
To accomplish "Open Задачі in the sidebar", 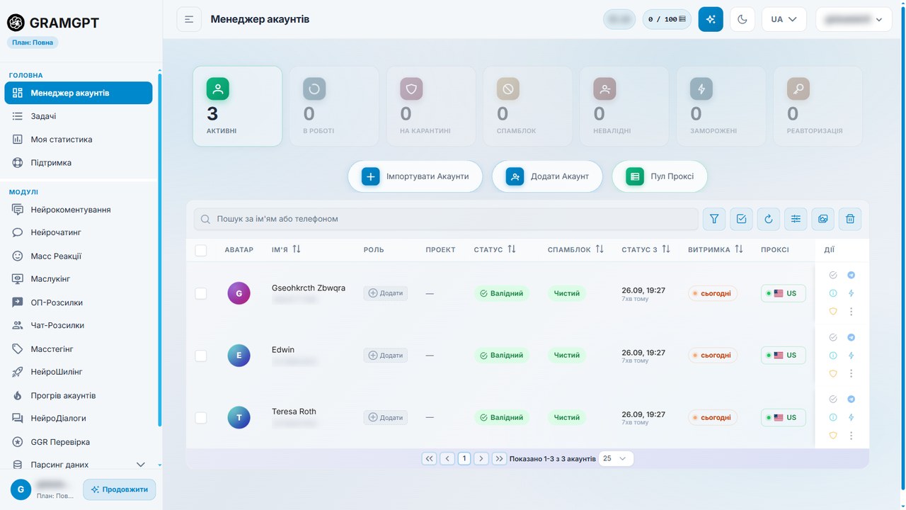I will pyautogui.click(x=79, y=116).
